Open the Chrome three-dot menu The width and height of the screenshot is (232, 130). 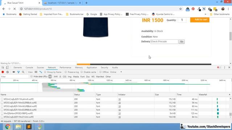228,9
